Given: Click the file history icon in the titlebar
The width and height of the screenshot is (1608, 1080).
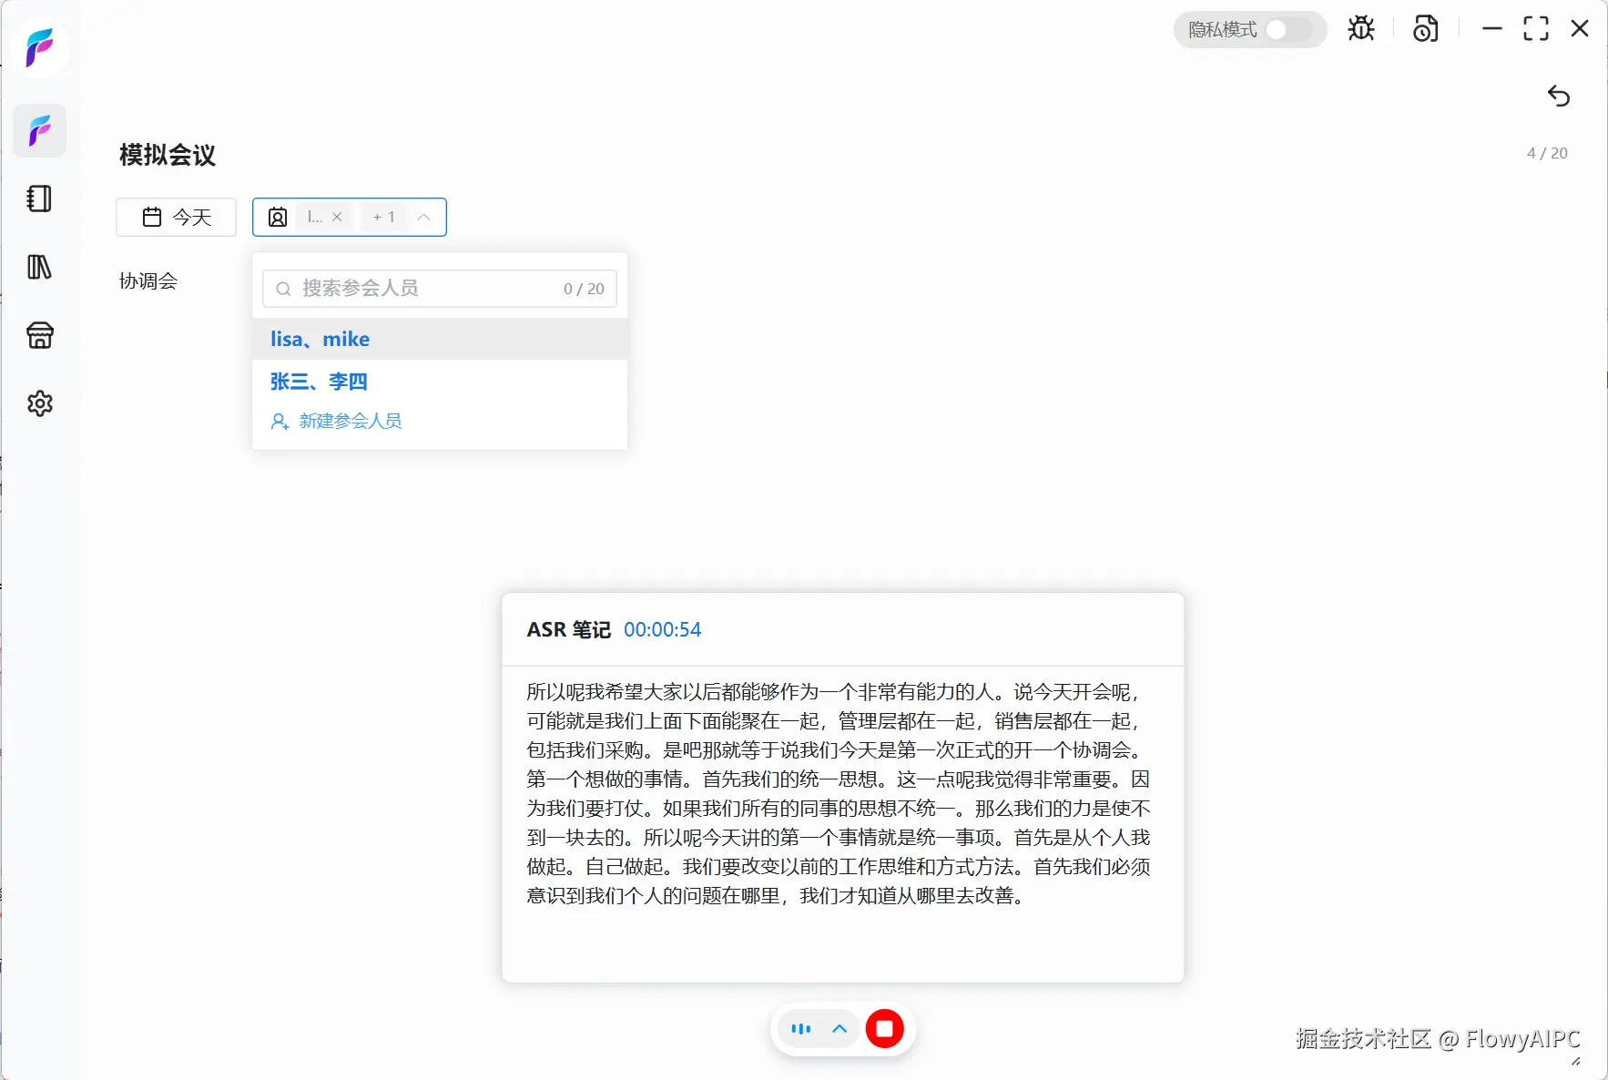Looking at the screenshot, I should pyautogui.click(x=1424, y=28).
